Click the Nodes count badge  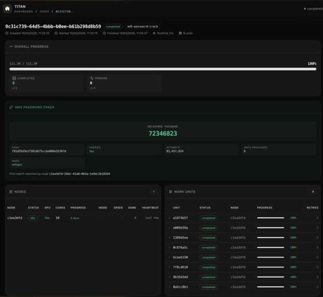(153, 192)
